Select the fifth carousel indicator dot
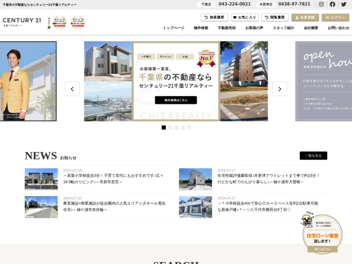The image size is (352, 264). point(189,127)
